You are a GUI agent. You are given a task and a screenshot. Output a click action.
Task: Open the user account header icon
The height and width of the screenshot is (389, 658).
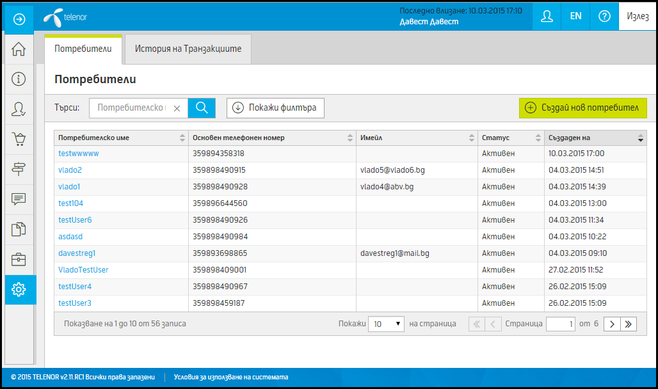tap(547, 17)
